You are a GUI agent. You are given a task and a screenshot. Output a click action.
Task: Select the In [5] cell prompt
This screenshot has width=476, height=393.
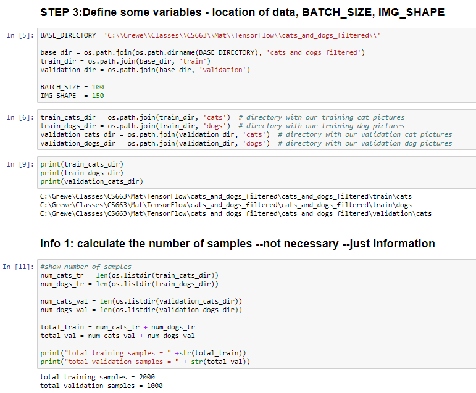(20, 36)
